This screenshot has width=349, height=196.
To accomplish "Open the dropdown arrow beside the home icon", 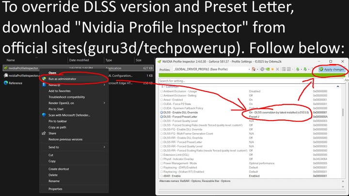I will point(257,69).
